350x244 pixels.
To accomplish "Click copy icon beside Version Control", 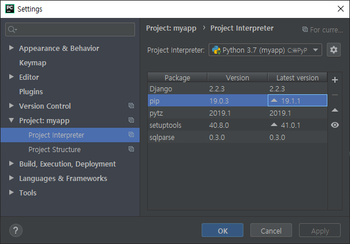I will (x=131, y=105).
